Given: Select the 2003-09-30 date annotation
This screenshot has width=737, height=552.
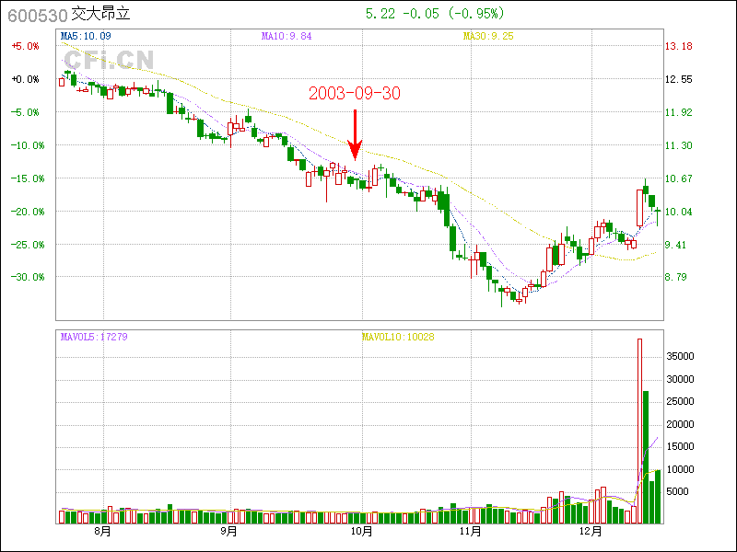Looking at the screenshot, I should [x=355, y=94].
